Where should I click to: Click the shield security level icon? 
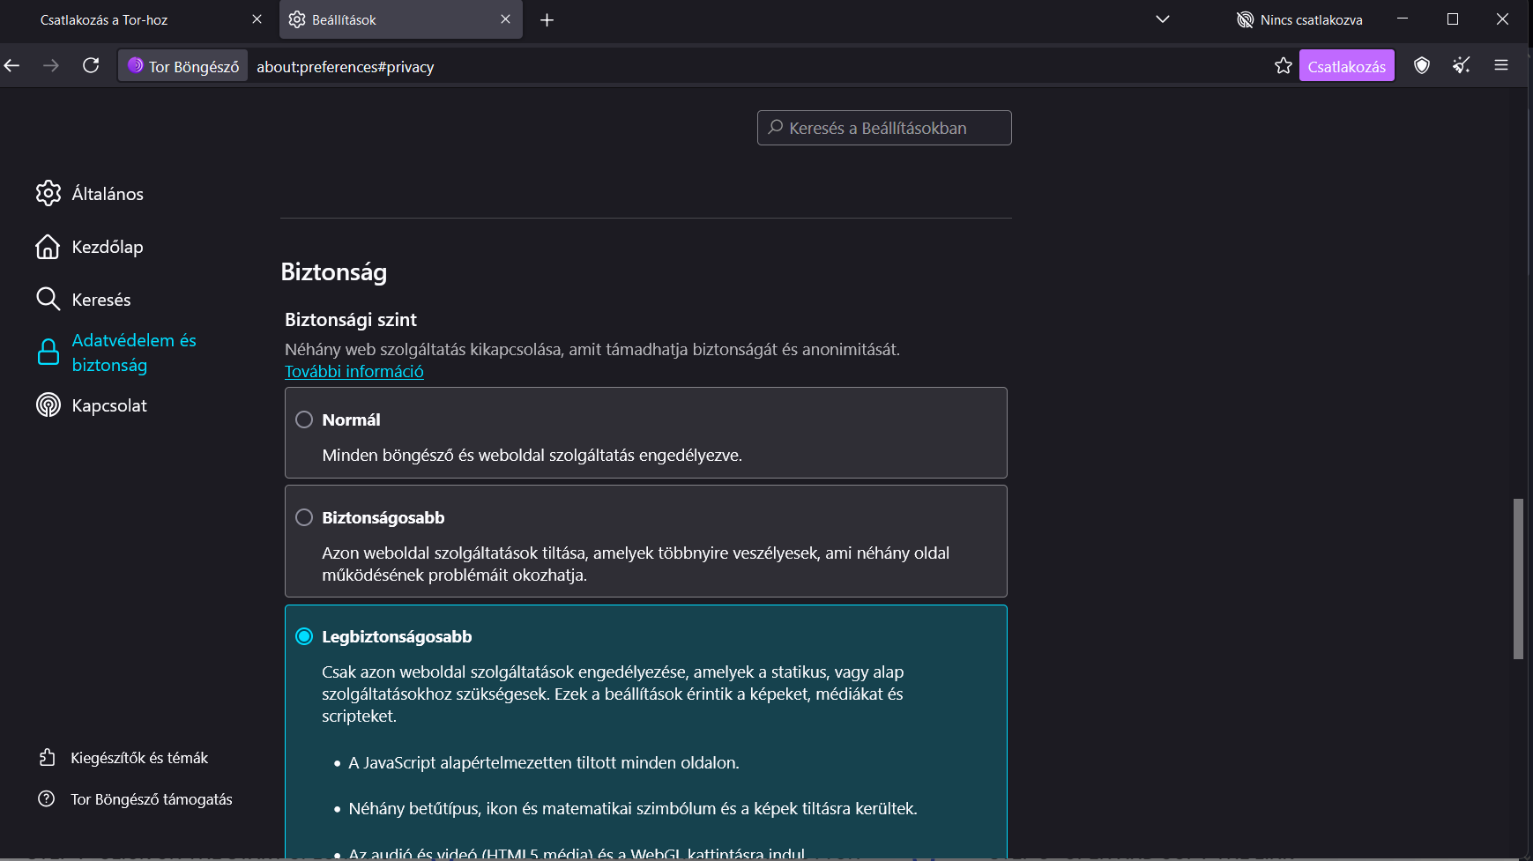point(1421,65)
